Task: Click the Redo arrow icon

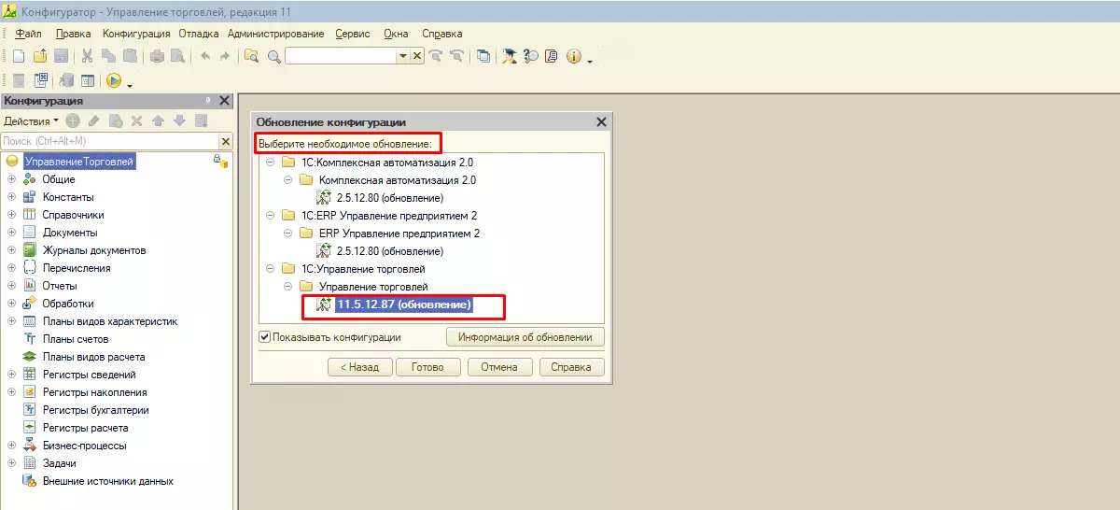Action: (x=225, y=56)
